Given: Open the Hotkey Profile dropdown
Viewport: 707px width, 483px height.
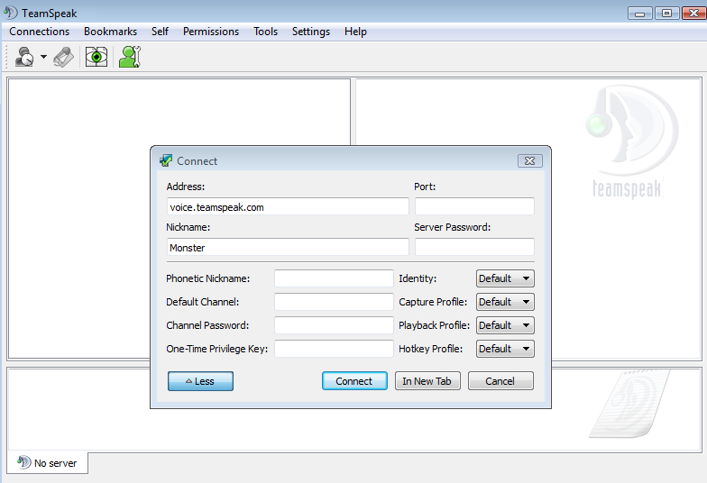Looking at the screenshot, I should tap(505, 349).
